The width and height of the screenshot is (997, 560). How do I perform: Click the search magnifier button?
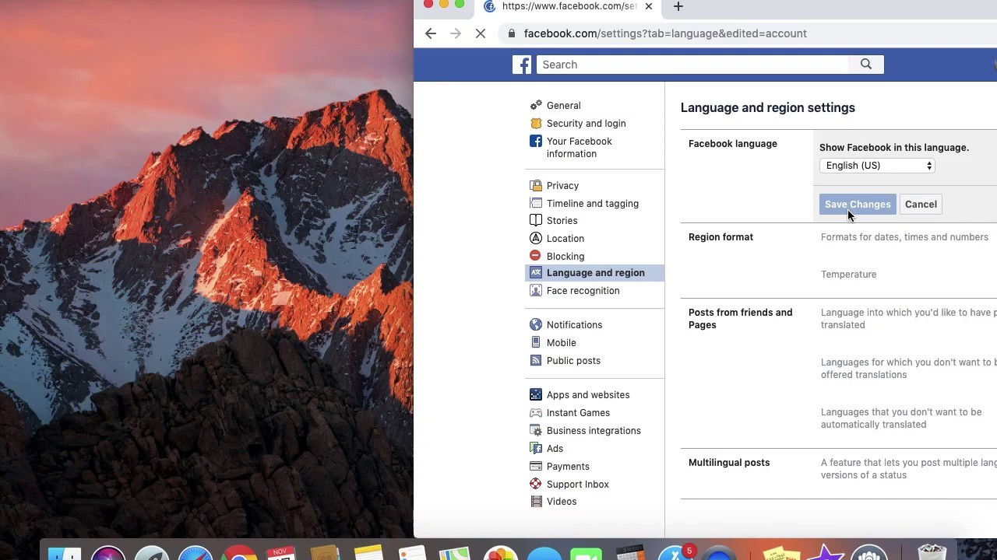pyautogui.click(x=866, y=65)
